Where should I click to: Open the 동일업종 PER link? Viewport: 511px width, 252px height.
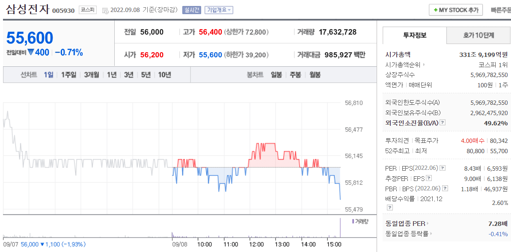pos(405,224)
